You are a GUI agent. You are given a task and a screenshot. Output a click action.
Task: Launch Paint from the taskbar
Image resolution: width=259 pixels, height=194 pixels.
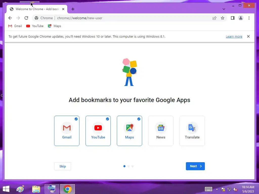click(x=20, y=189)
